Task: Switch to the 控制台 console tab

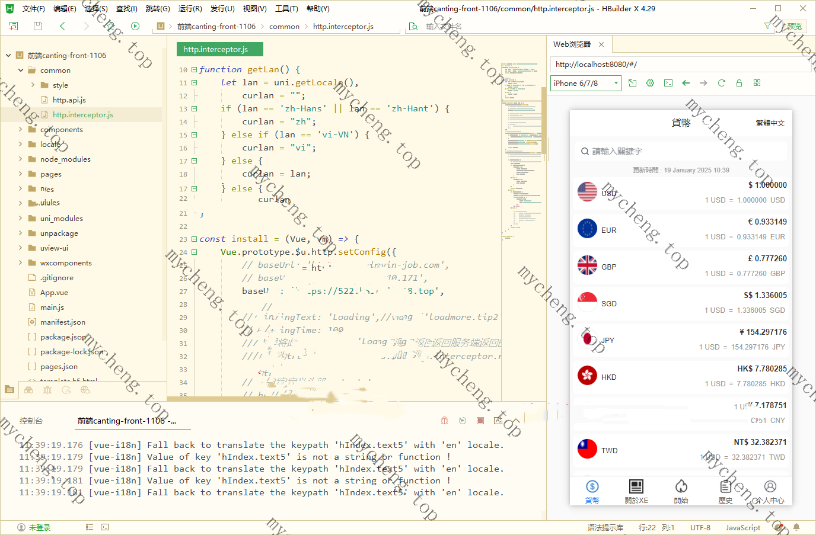Action: point(31,421)
